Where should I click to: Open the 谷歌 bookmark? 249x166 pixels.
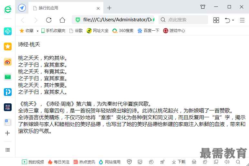[76, 31]
